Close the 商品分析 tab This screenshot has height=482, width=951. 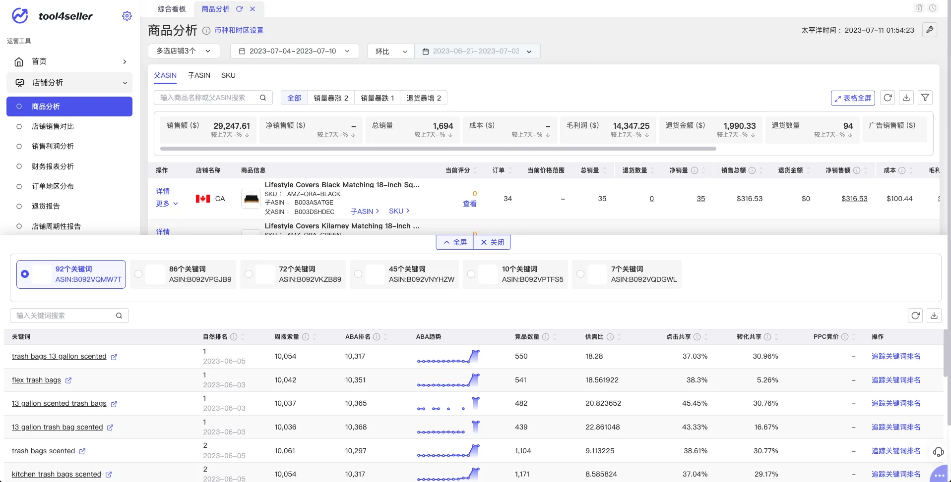click(253, 9)
